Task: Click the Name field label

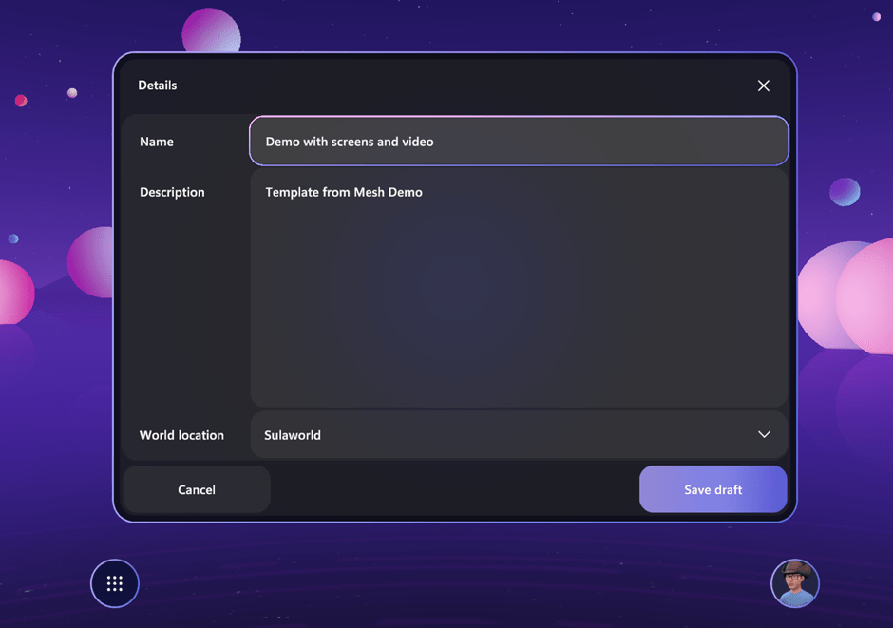Action: tap(157, 142)
